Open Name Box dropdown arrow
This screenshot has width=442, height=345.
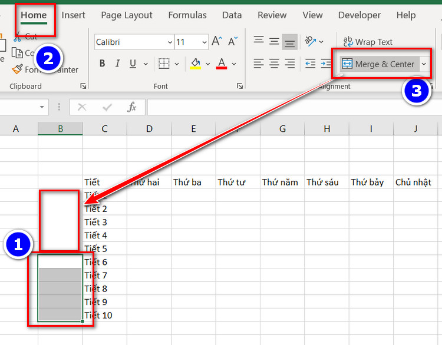pos(42,107)
